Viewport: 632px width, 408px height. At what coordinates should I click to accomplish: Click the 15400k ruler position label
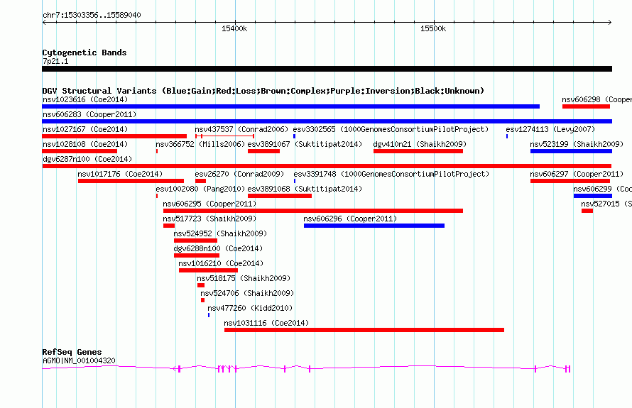point(234,28)
